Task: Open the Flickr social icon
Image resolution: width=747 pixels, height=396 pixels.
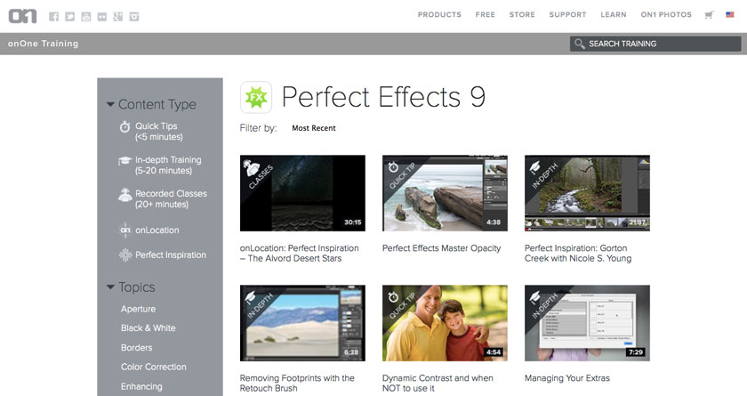Action: [x=102, y=17]
